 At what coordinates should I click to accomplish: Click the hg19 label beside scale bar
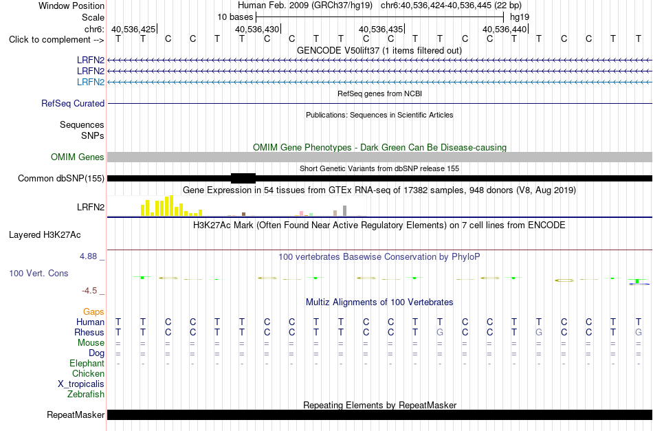pos(520,17)
